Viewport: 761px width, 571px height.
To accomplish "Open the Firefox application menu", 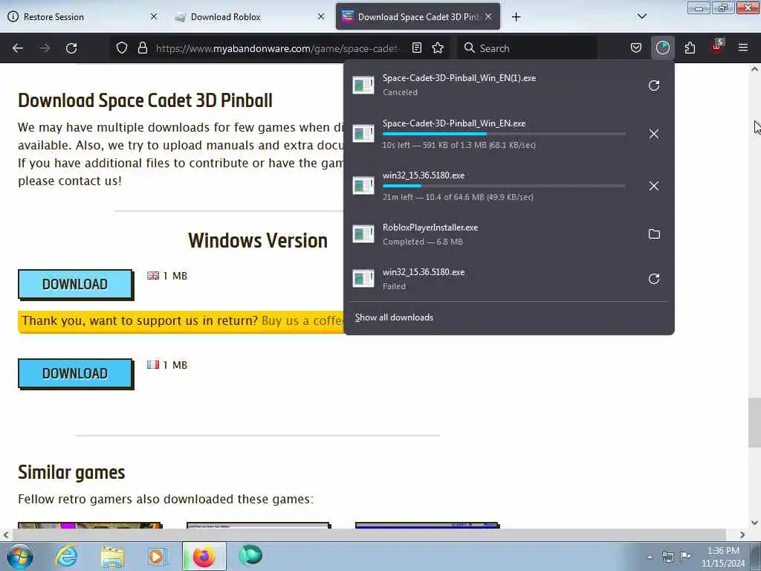I will [743, 48].
